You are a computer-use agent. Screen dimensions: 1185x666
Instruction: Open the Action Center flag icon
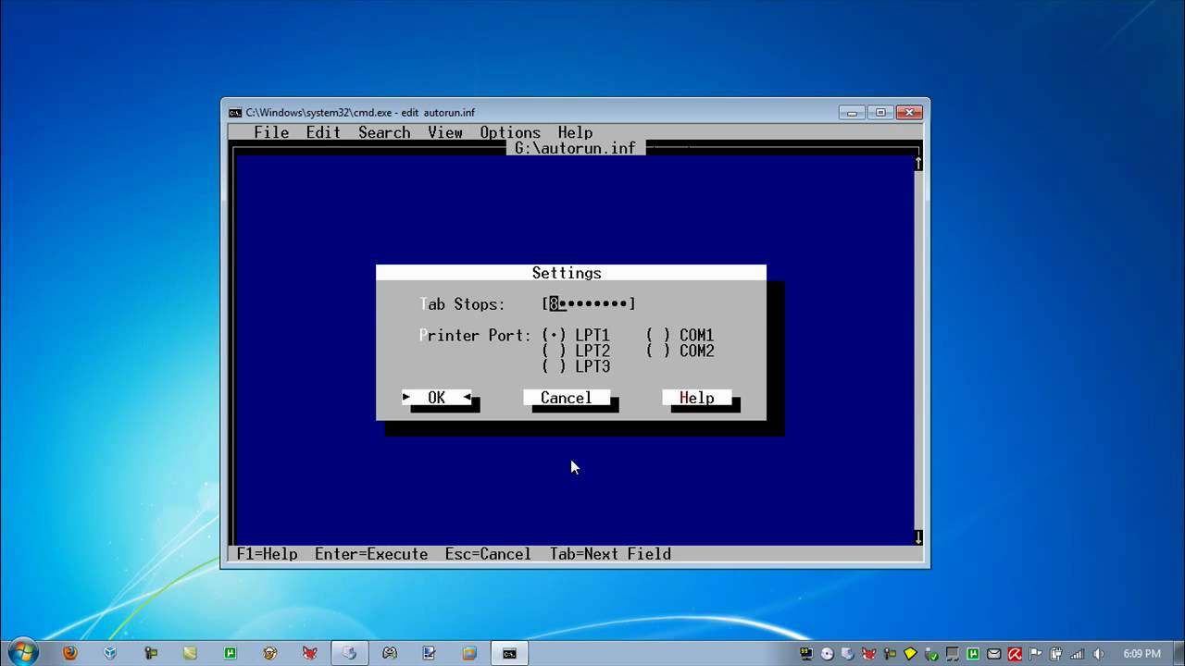coord(1035,654)
